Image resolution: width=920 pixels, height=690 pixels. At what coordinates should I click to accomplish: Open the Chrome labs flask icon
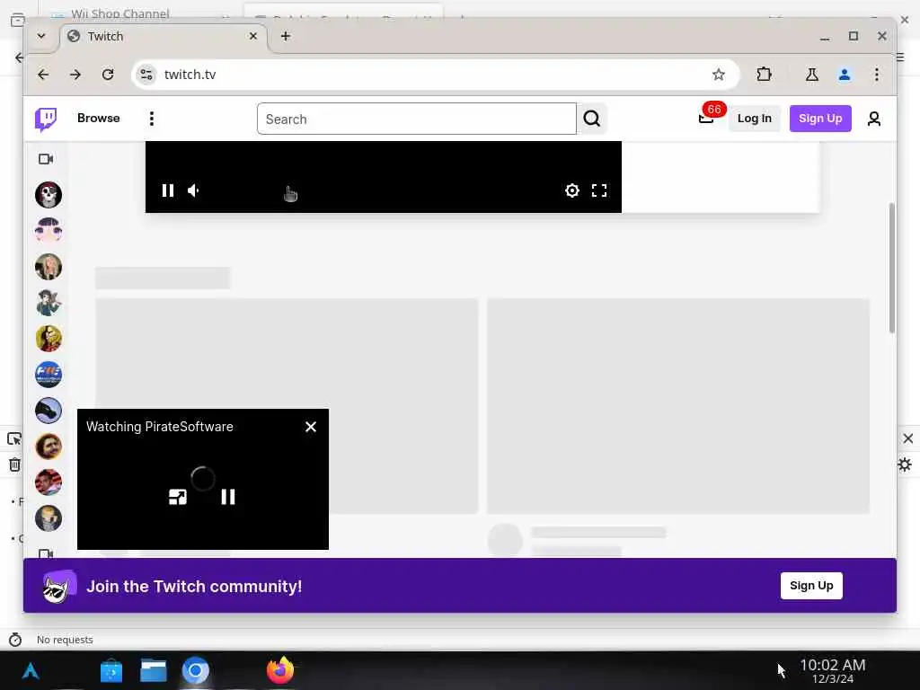[812, 75]
